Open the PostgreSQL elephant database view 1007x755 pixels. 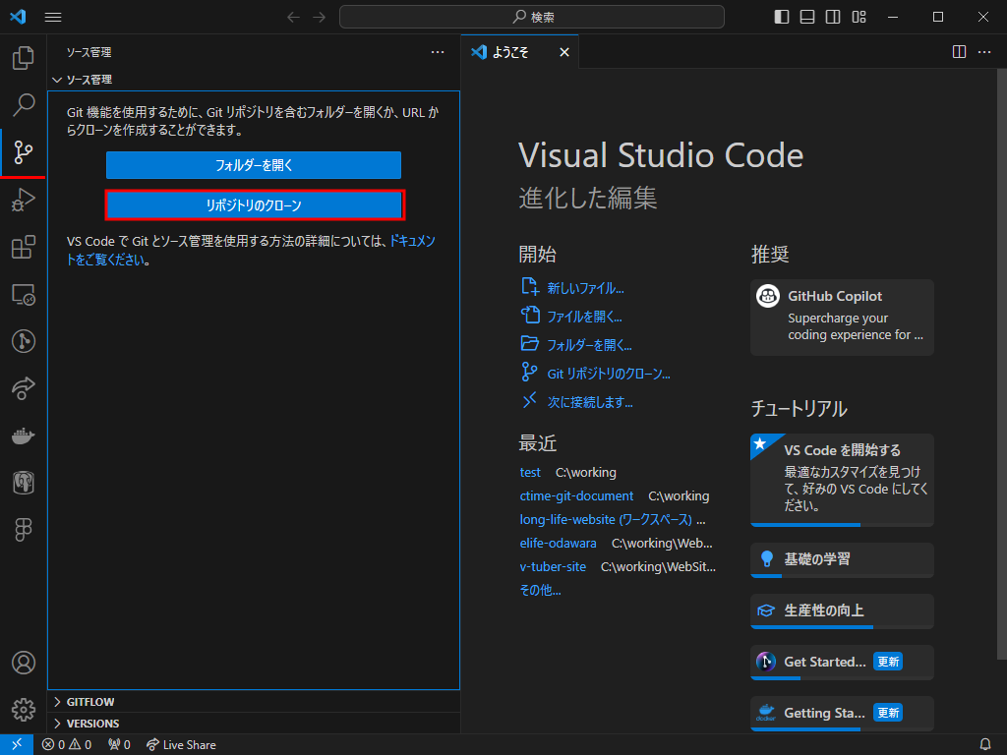24,483
